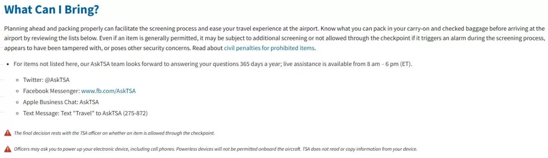
Task: Click the 'Apple Business Chat: AskTSA' item
Action: point(61,102)
